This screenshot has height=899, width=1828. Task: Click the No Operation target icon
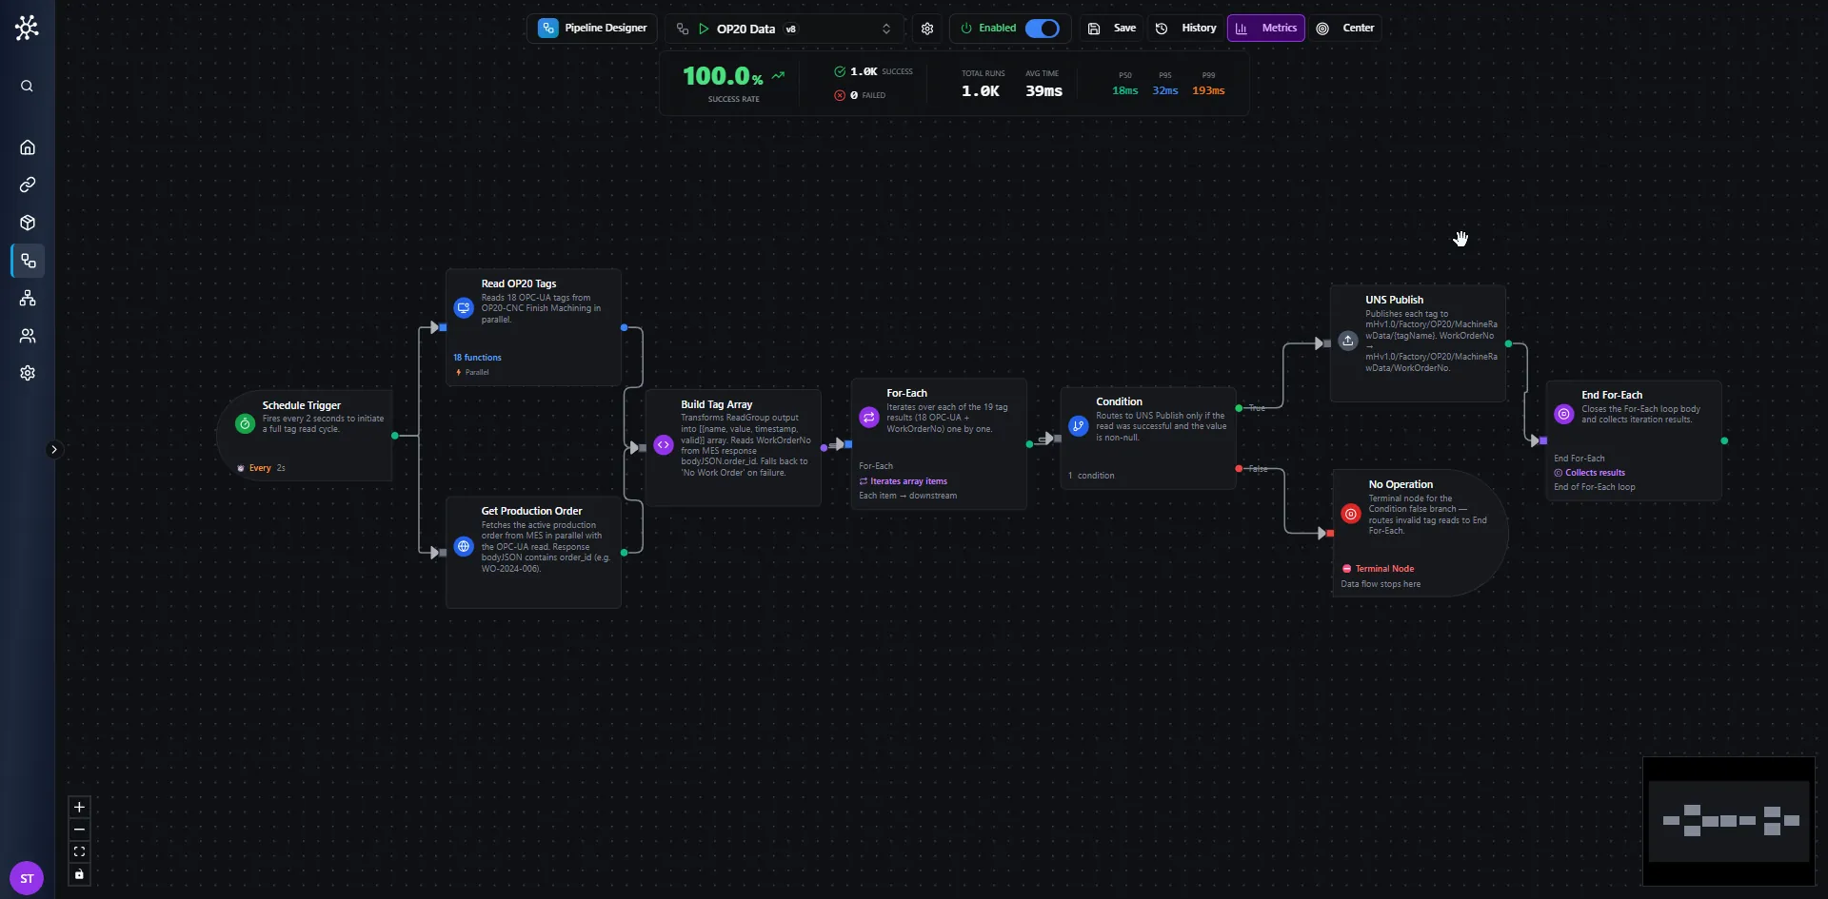[1351, 514]
